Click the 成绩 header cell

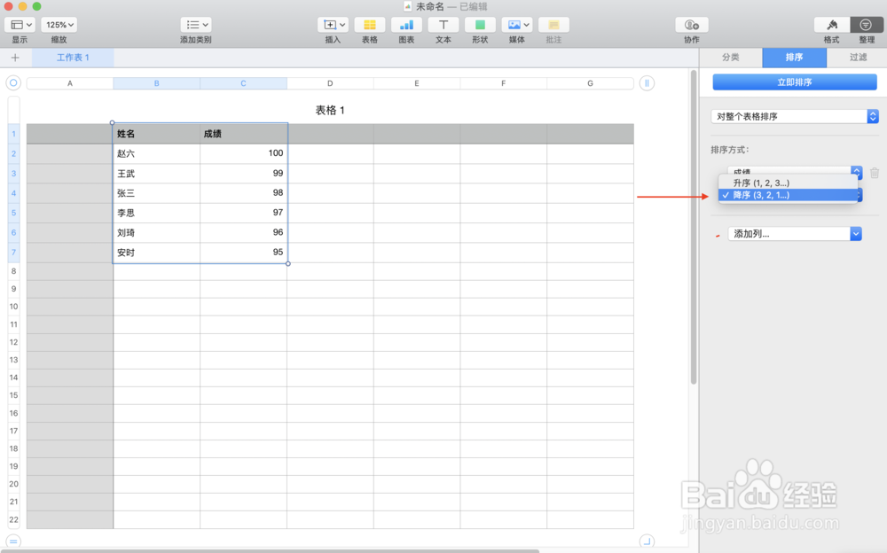pyautogui.click(x=243, y=134)
